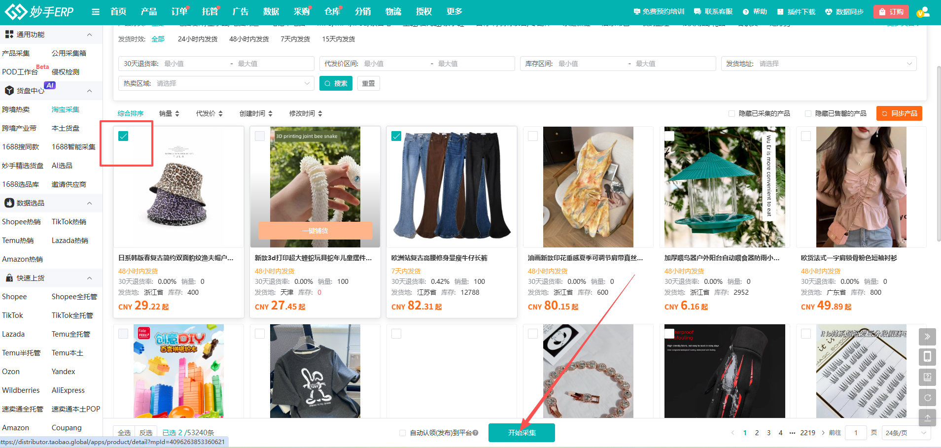Click the 开始采集 button
Image resolution: width=941 pixels, height=448 pixels.
(522, 433)
